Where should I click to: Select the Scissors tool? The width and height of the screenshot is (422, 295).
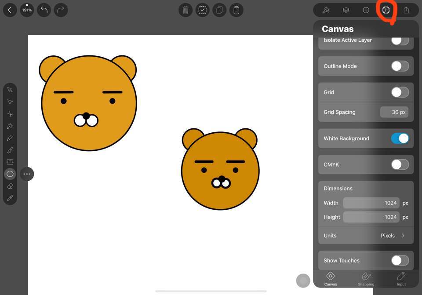10,114
